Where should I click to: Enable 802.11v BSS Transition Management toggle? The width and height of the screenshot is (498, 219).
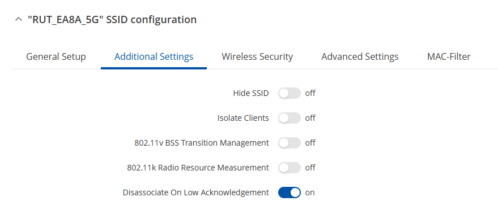pos(290,143)
